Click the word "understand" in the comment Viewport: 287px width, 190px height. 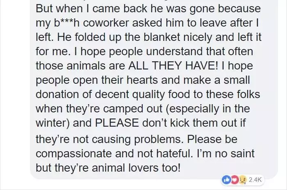(x=174, y=51)
